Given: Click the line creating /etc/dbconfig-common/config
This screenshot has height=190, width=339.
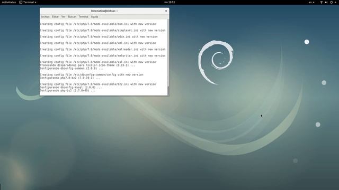Looking at the screenshot, I should pyautogui.click(x=92, y=75).
